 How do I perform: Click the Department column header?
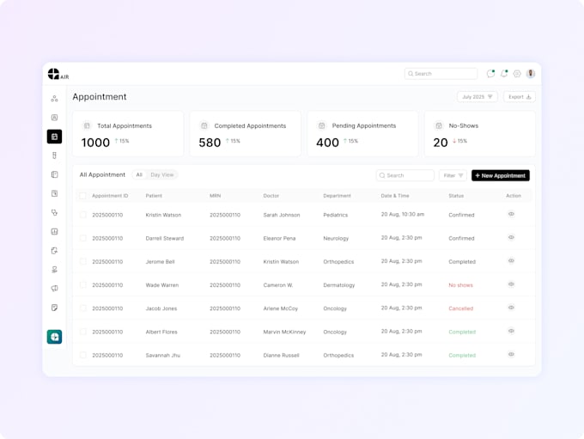337,196
